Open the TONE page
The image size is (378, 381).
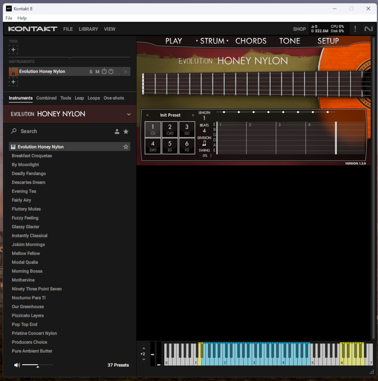pyautogui.click(x=289, y=41)
